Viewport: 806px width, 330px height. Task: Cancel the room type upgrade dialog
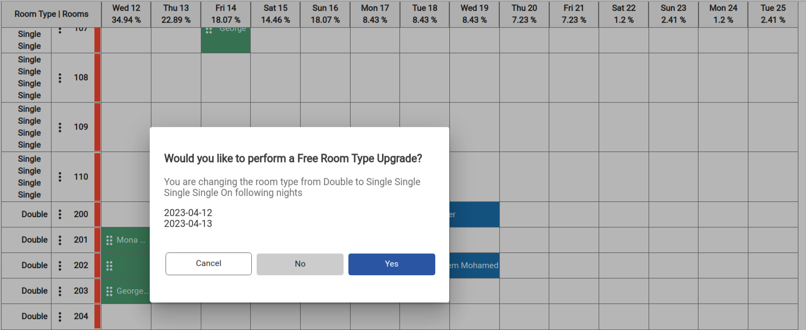(x=208, y=264)
